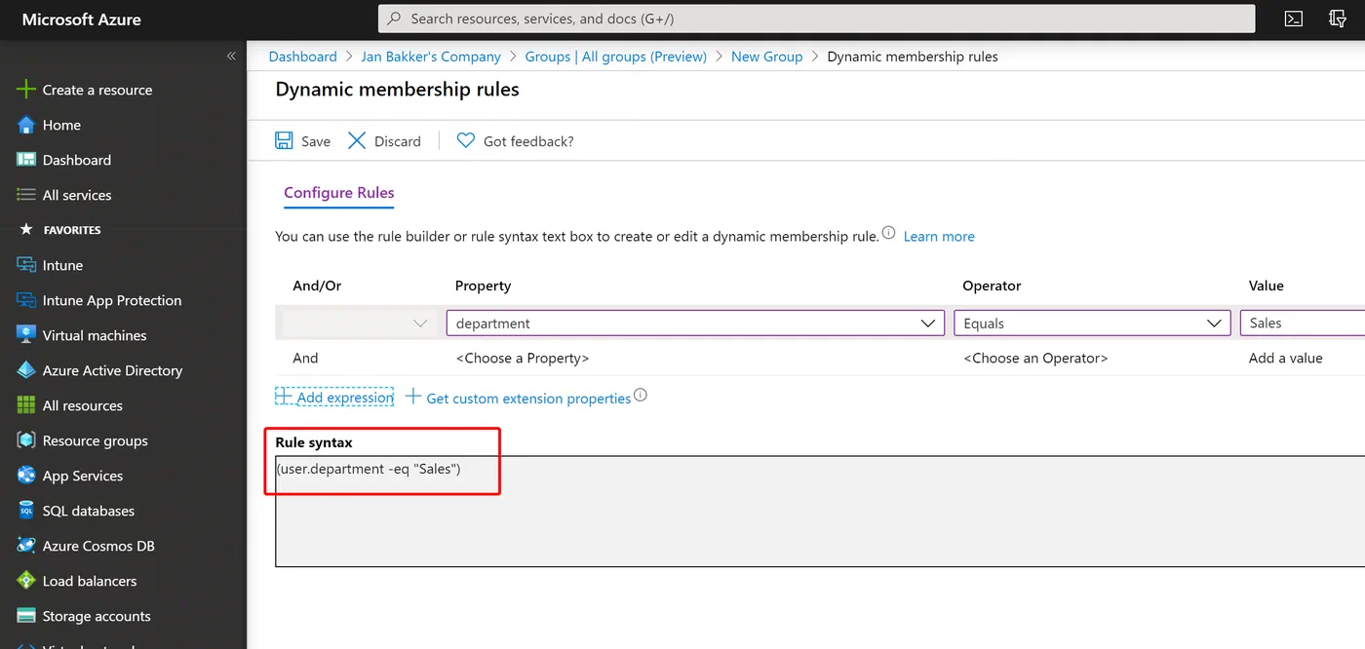The image size is (1365, 649).
Task: Click the Virtual machines icon
Action: (x=26, y=335)
